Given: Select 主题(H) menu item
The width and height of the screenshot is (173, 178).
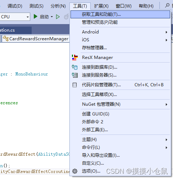Looking at the screenshot, I should pyautogui.click(x=120, y=140).
